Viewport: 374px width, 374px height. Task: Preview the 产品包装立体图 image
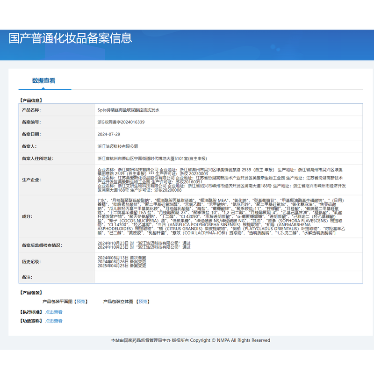click(143, 302)
